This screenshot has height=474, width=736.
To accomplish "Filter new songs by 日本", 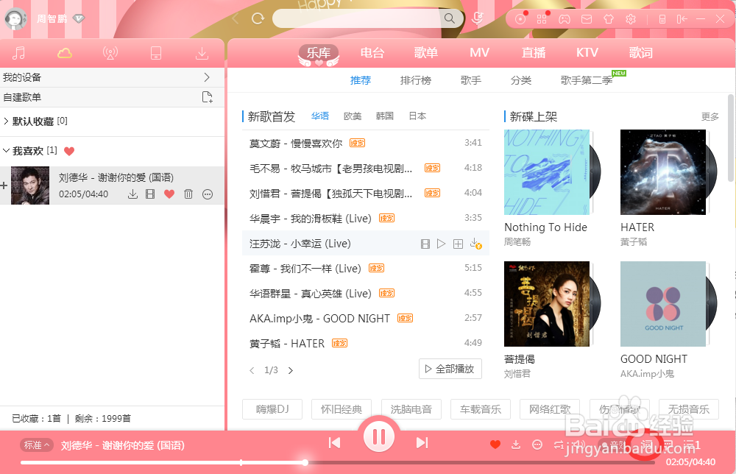I will pyautogui.click(x=417, y=116).
